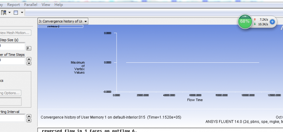This screenshot has width=283, height=132.
Task: Click the 60000.0000 tick label on x-axis
Action: coord(195,95)
